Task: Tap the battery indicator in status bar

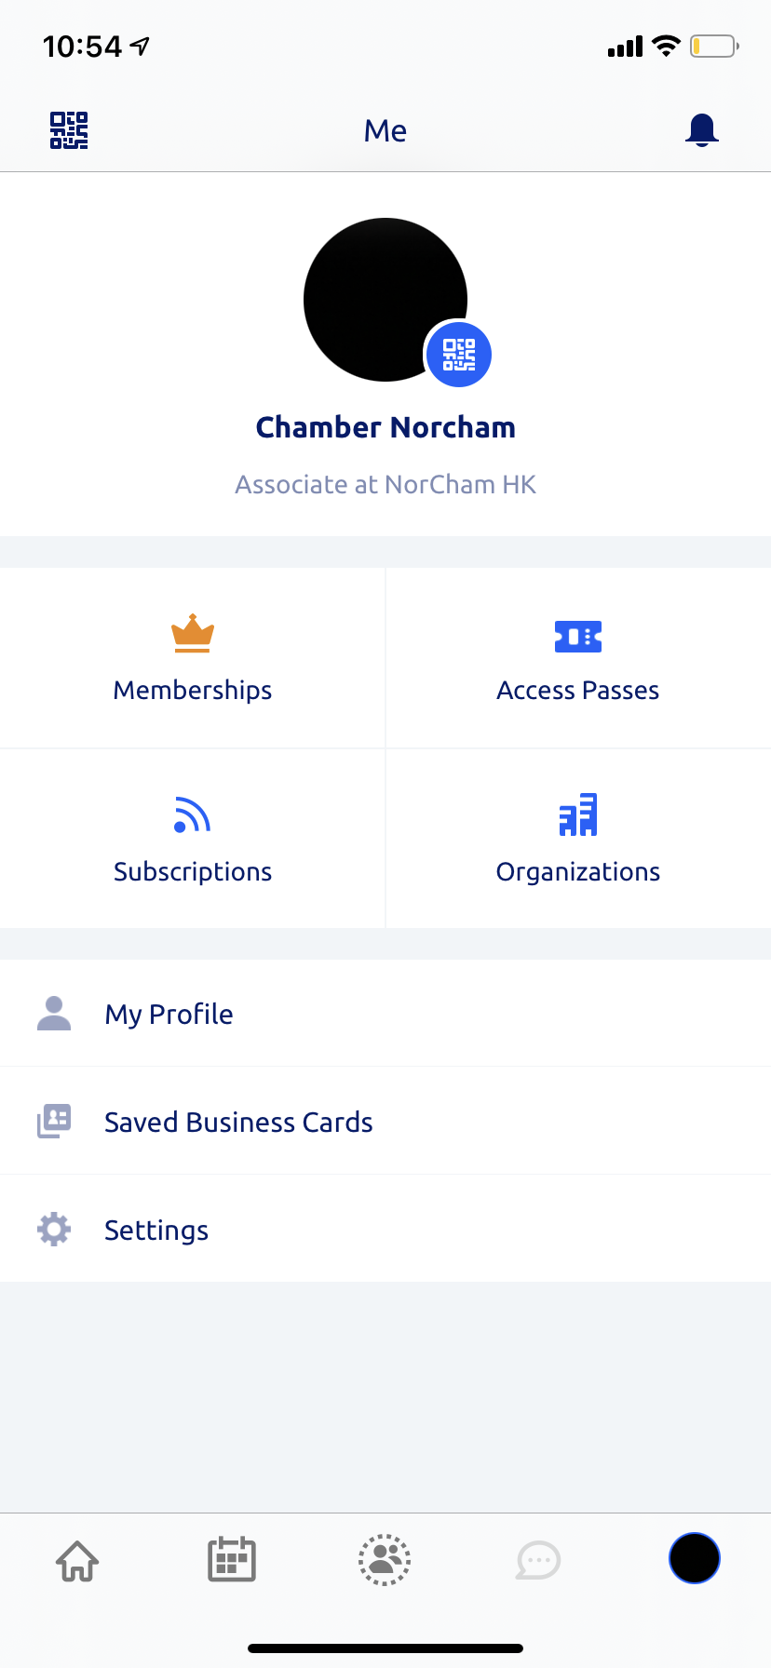Action: point(714,46)
